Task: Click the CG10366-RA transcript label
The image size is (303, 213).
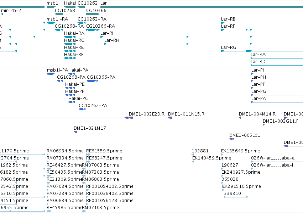Action: point(100,26)
